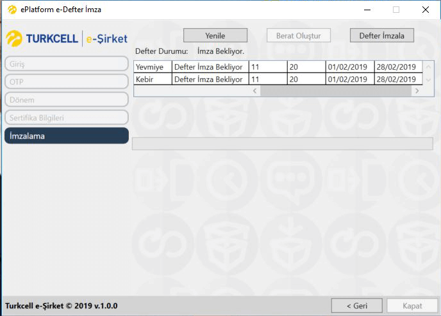Click 01/02/2019 date in Kebir row

(350, 79)
